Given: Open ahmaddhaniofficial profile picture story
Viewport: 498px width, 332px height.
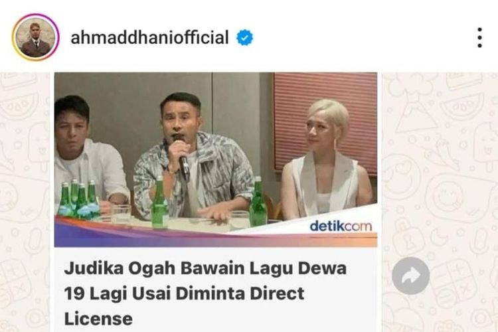Looking at the screenshot, I should (x=36, y=37).
